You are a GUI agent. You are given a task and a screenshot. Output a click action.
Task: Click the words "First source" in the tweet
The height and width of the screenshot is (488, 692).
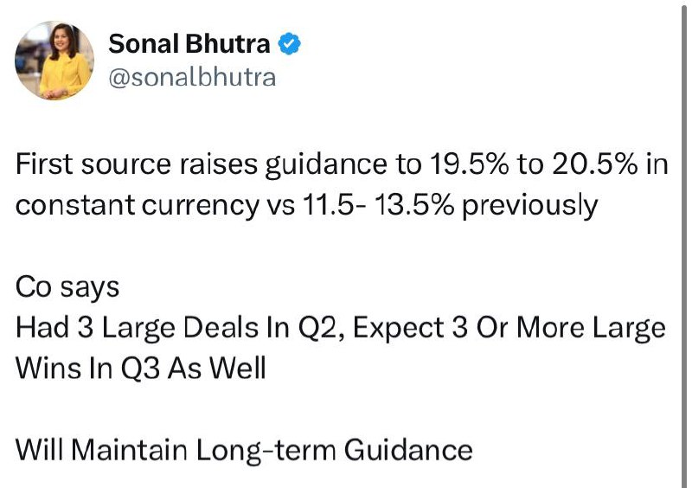click(x=93, y=164)
